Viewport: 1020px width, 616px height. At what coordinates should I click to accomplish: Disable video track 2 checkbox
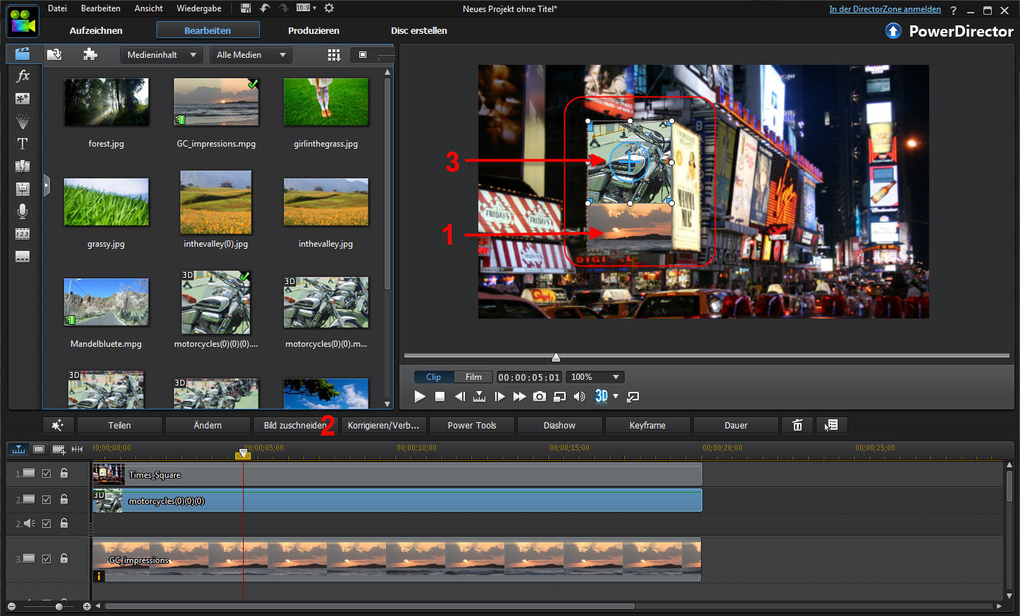(x=46, y=500)
